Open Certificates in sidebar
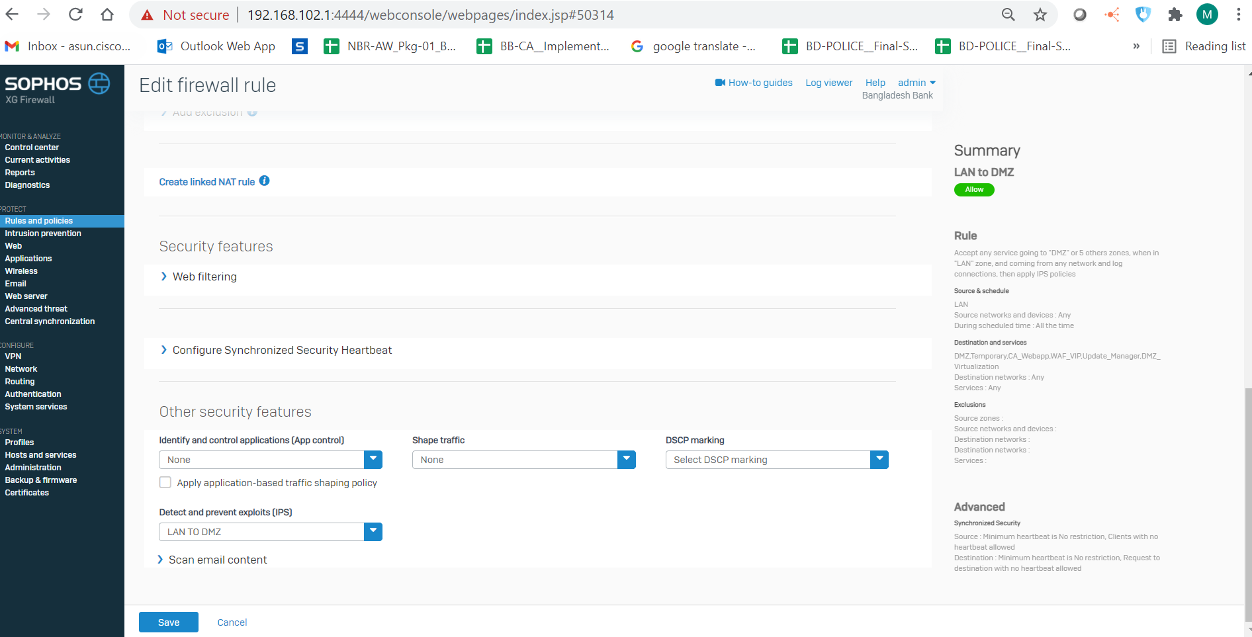The width and height of the screenshot is (1252, 637). pos(27,493)
